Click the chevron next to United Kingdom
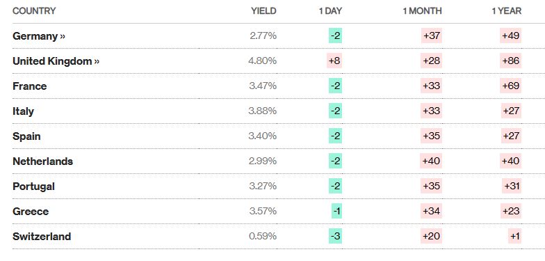Viewport: 545px width, 261px height. coord(96,61)
